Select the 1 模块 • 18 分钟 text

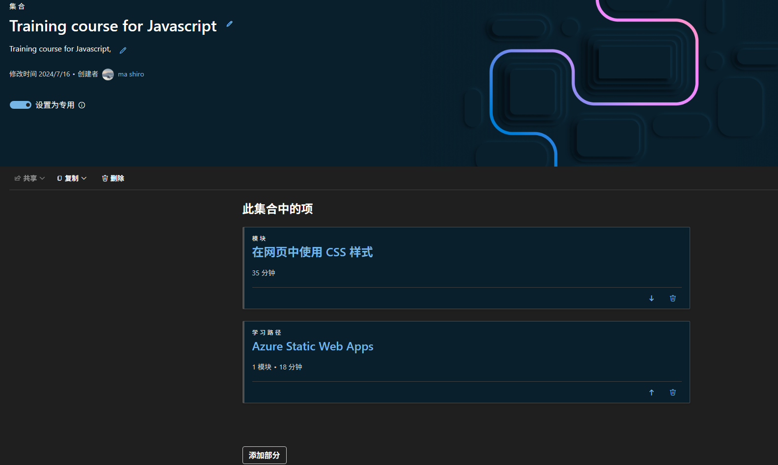277,367
